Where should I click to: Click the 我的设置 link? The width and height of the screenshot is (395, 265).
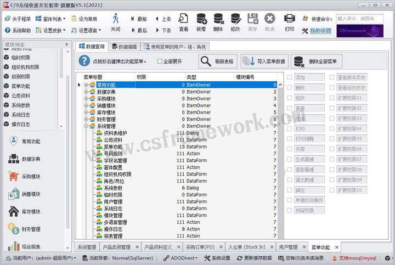[x=320, y=31]
